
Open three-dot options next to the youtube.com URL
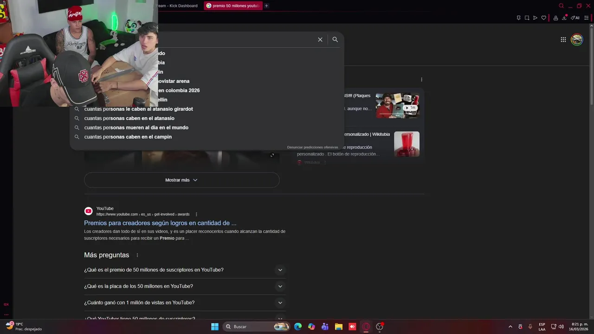tap(196, 214)
